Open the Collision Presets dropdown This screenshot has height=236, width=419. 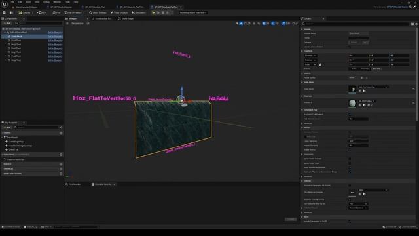coord(358,208)
